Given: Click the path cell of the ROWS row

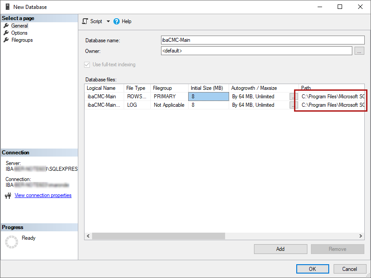Looking at the screenshot, I should click(332, 97).
